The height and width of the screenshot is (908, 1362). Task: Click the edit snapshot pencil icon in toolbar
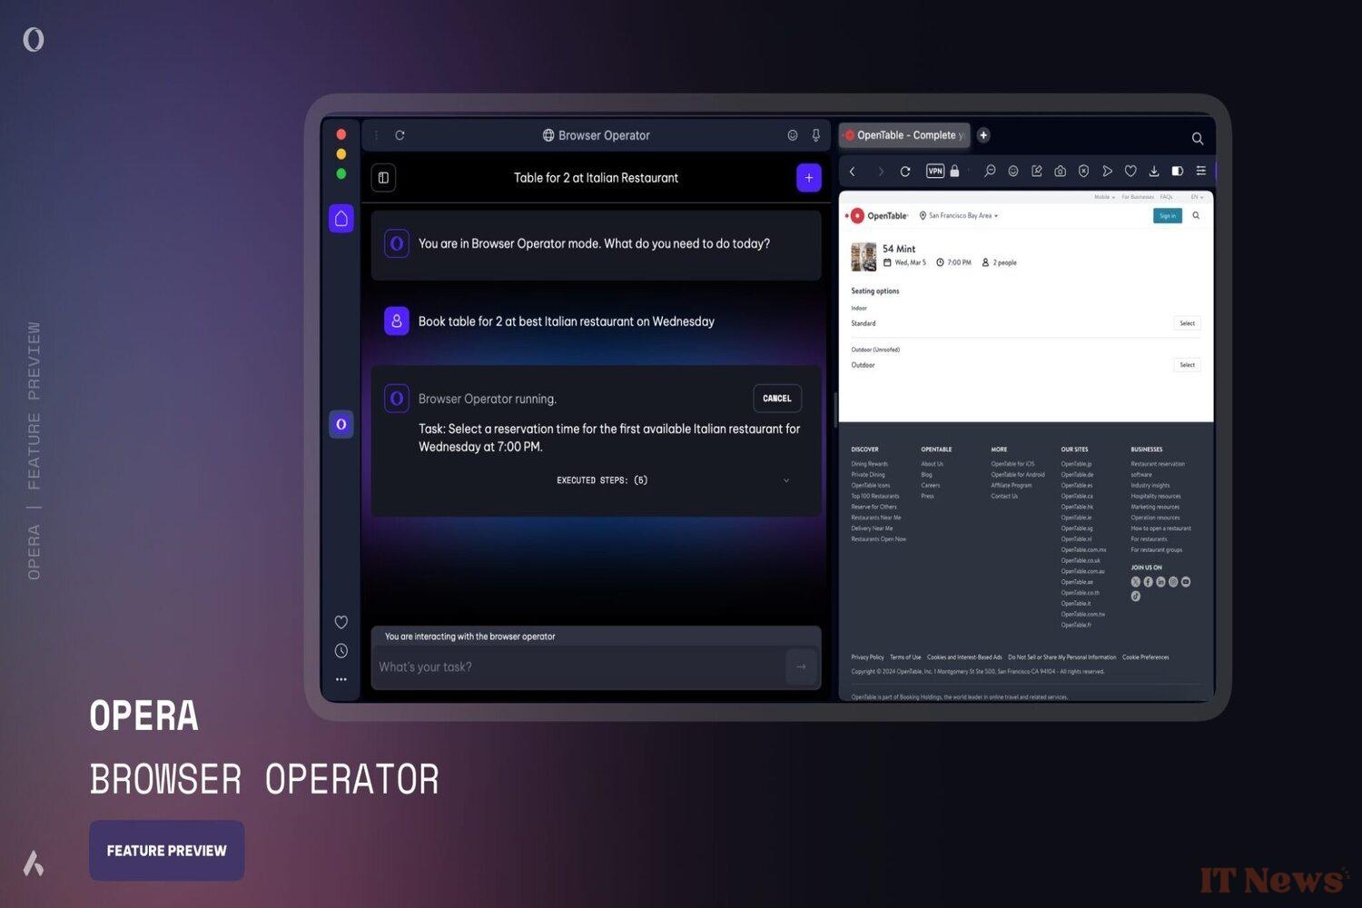[x=1037, y=171]
